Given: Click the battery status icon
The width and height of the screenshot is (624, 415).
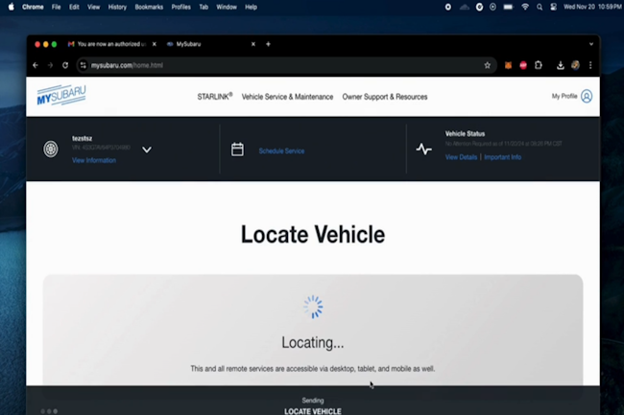Looking at the screenshot, I should 508,7.
